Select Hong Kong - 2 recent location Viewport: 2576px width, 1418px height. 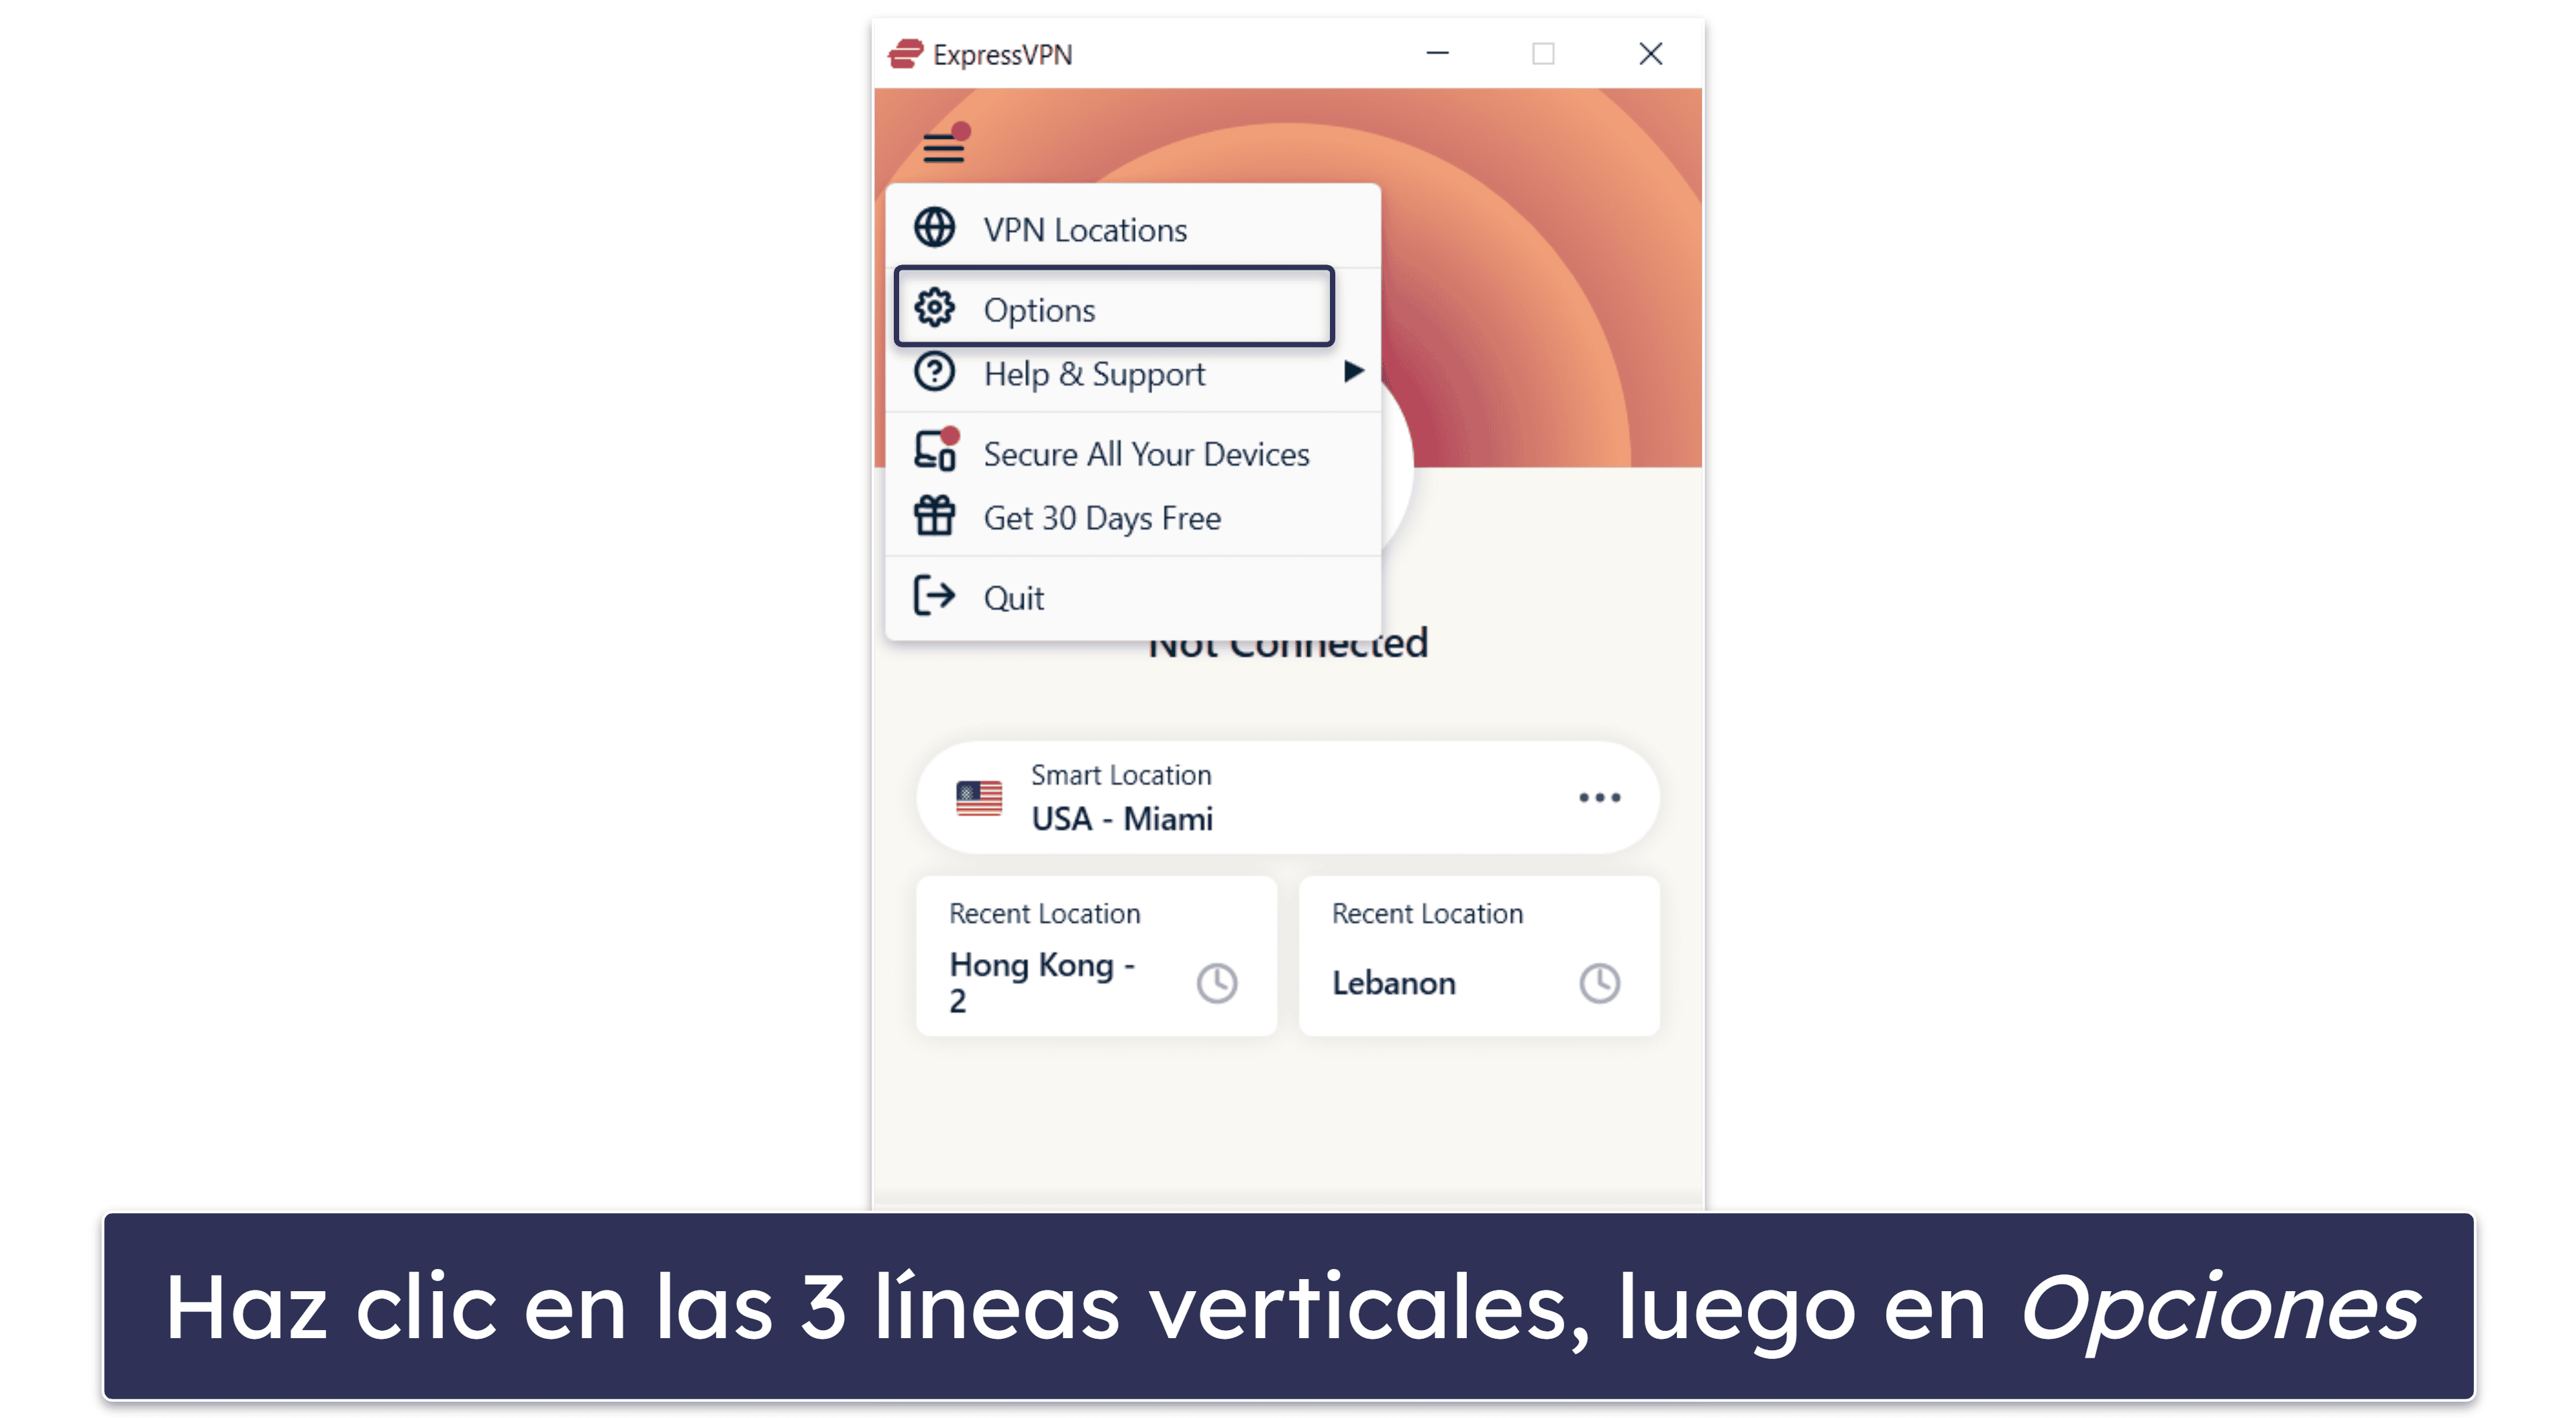tap(1097, 956)
